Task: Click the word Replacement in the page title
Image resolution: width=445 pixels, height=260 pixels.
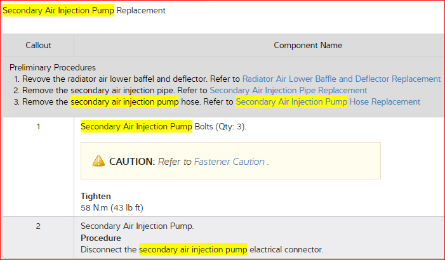Action: point(141,11)
